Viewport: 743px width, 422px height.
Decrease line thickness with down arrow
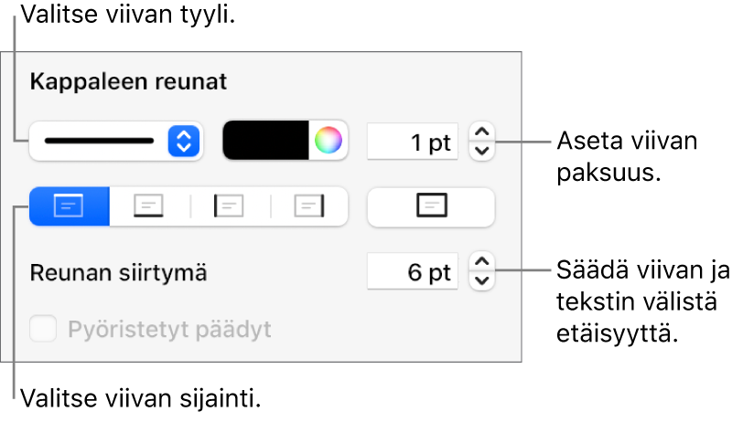tap(482, 150)
